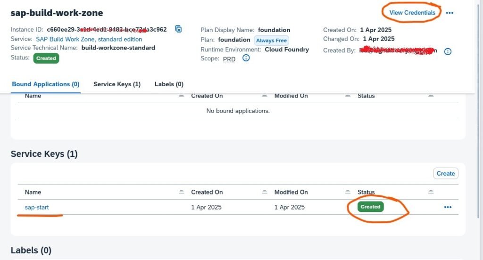
Task: Open the actions ellipsis for the sap-start key
Action: pos(448,207)
